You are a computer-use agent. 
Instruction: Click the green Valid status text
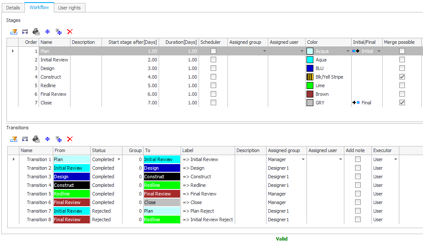282,239
